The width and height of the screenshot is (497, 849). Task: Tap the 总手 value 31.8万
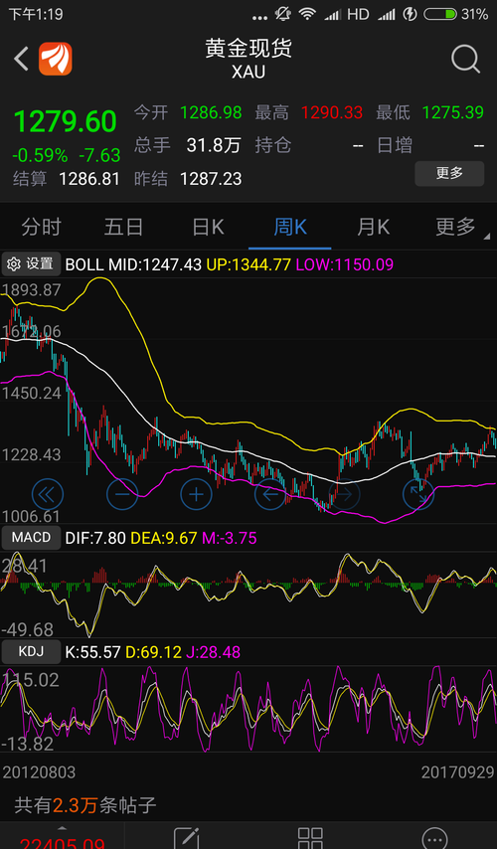(x=214, y=145)
